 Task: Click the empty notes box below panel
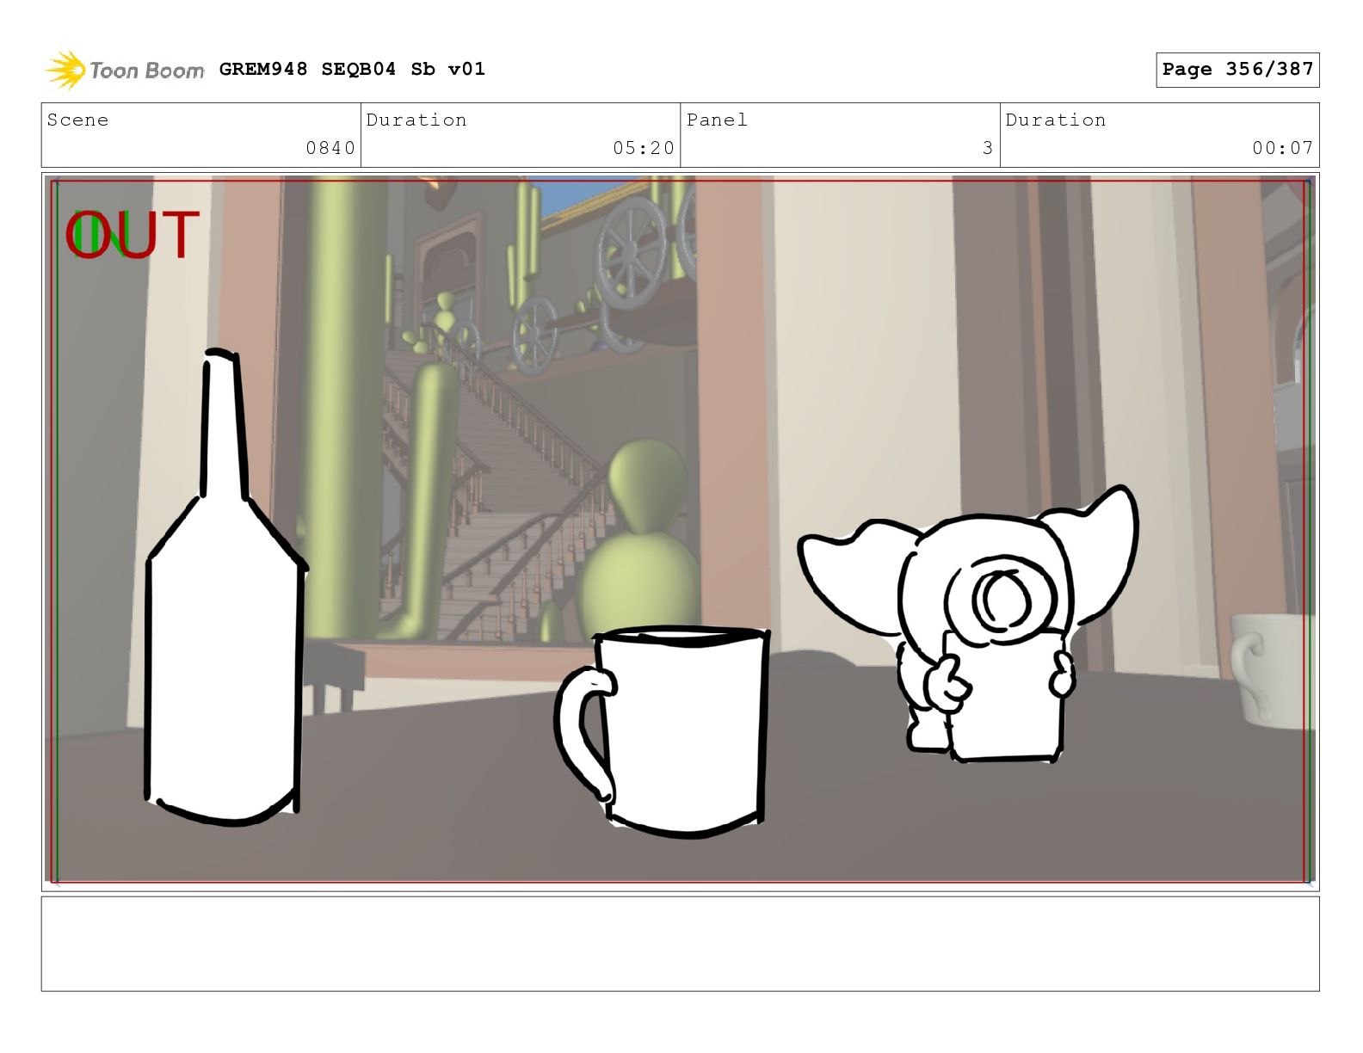click(681, 944)
